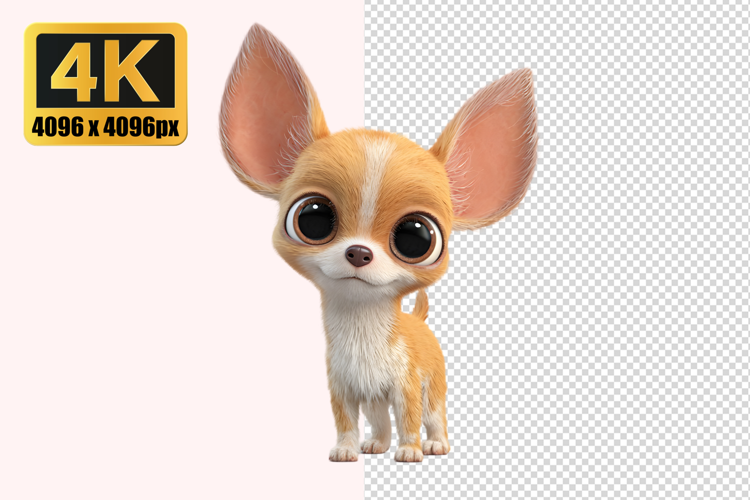Click the puppy's orange side body fur

click(425, 360)
